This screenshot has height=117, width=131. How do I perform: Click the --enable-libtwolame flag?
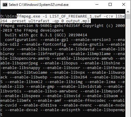coord(25,73)
